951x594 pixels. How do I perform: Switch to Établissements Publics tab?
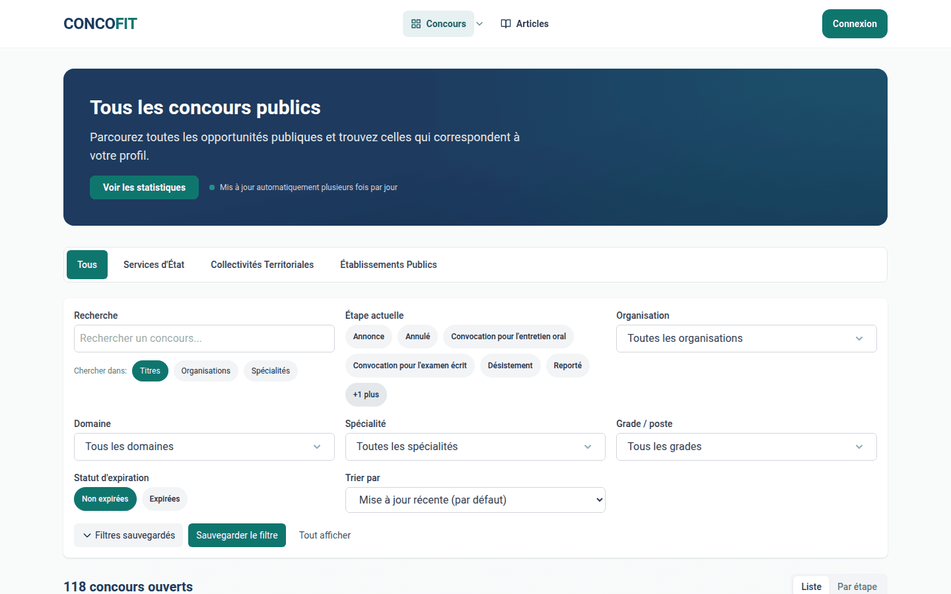[388, 265]
